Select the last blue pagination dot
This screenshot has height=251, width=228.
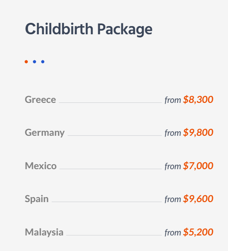[x=42, y=62]
